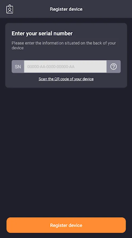Select the instruction text about back of device

[x=64, y=45]
